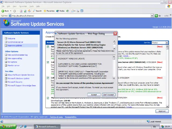Click the Terms of use footer link

(x=56, y=117)
